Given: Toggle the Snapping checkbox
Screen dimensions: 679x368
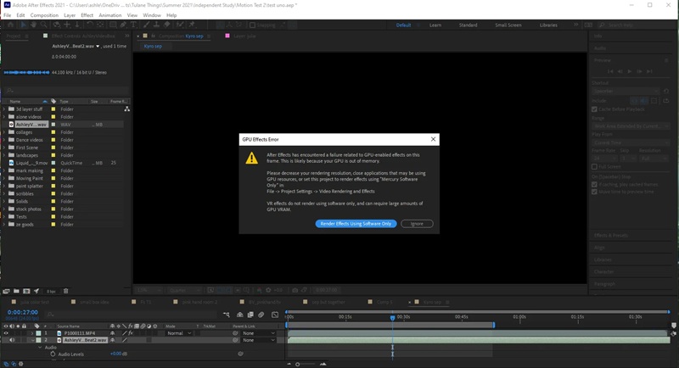Looking at the screenshot, I should (252, 25).
